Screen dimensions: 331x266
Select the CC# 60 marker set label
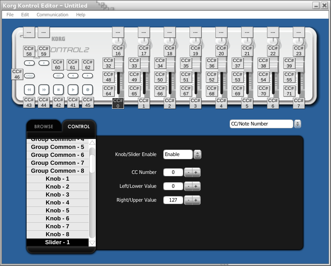click(58, 65)
